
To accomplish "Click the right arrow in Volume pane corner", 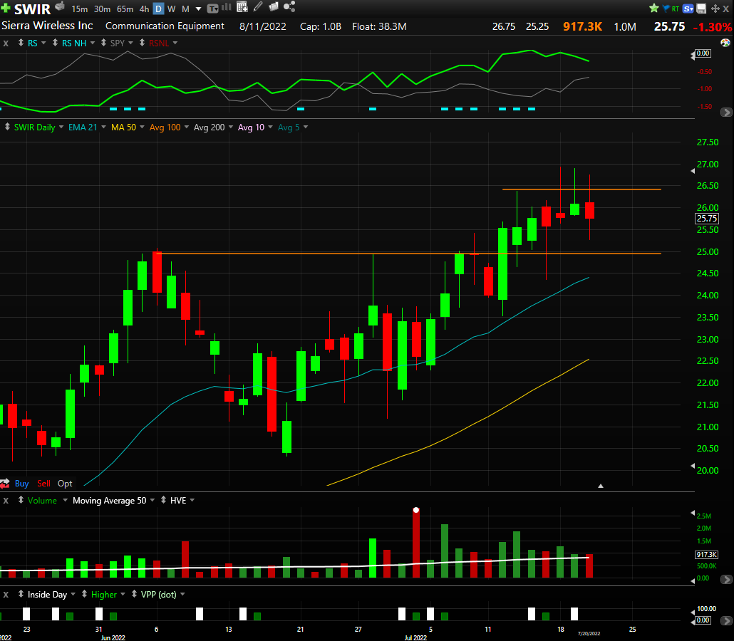I will point(726,579).
